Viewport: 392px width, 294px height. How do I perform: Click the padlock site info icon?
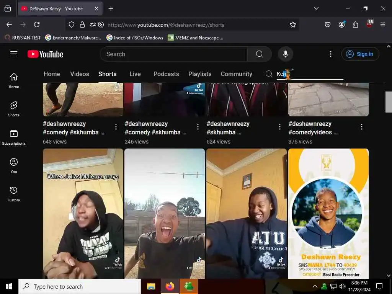82,24
